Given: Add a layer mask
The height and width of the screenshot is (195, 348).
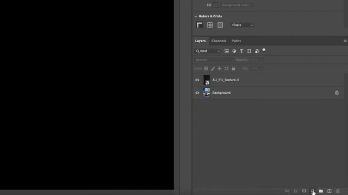Looking at the screenshot, I should [x=304, y=191].
